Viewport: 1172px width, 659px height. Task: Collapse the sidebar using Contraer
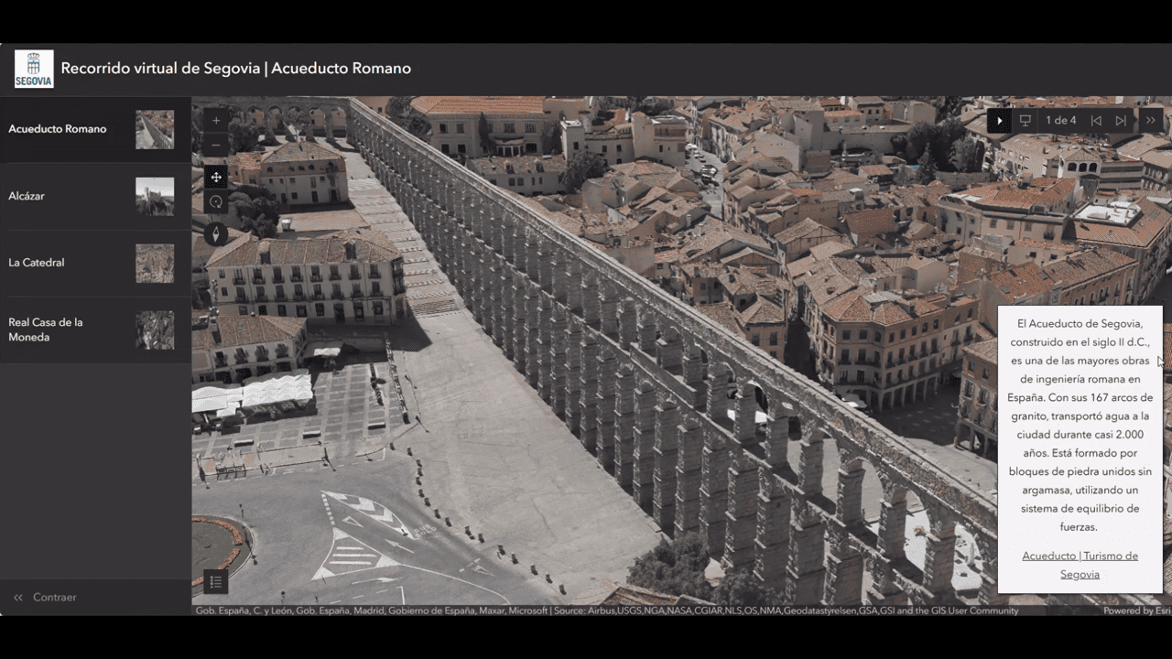point(46,597)
